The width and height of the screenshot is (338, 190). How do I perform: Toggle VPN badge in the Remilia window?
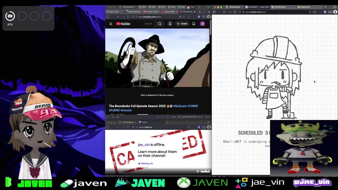tap(330, 12)
